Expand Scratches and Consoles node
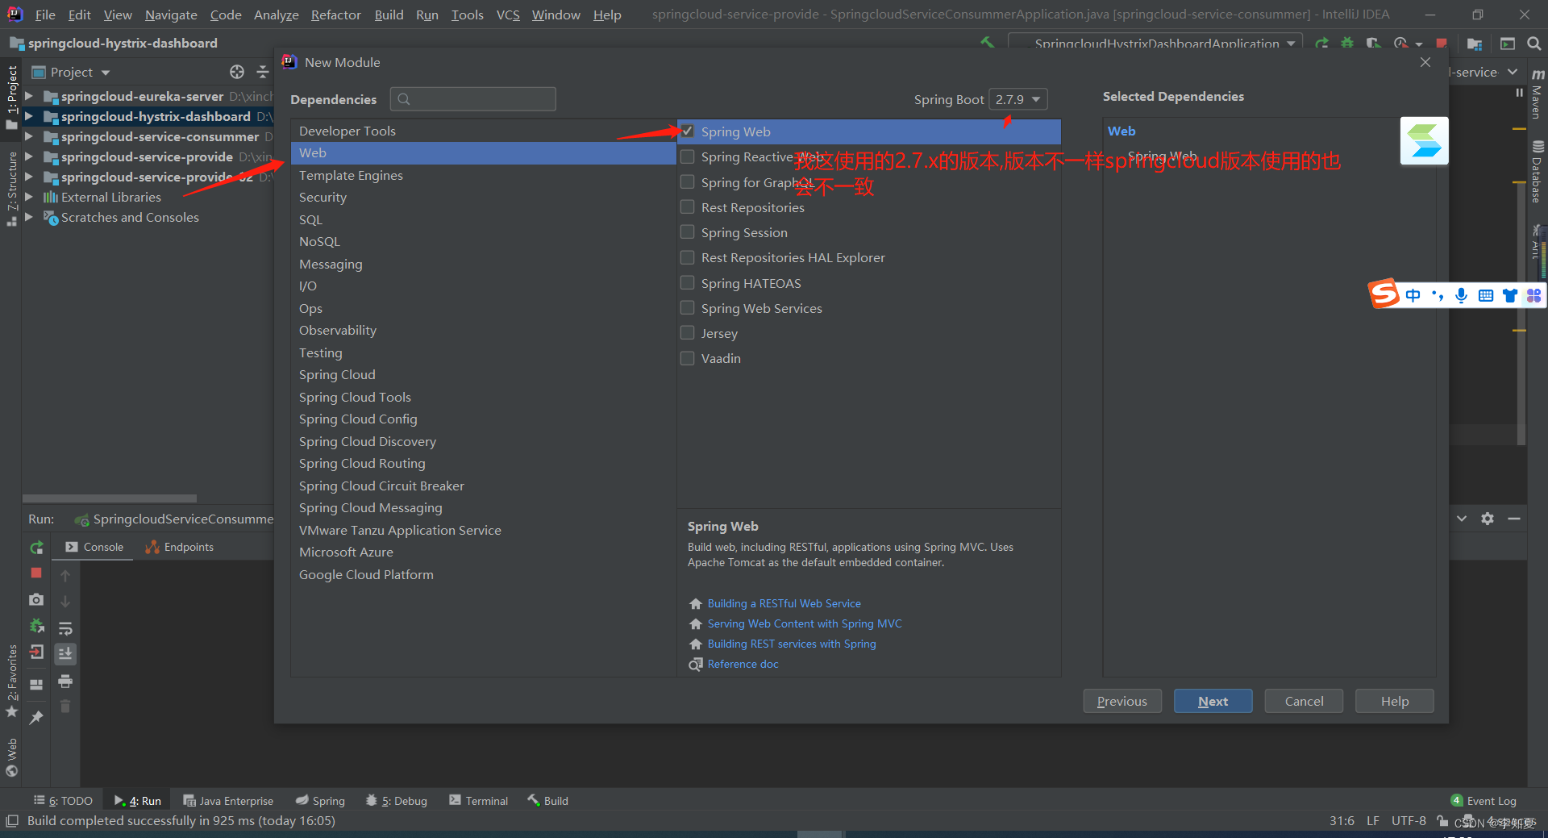This screenshot has height=838, width=1548. [29, 217]
